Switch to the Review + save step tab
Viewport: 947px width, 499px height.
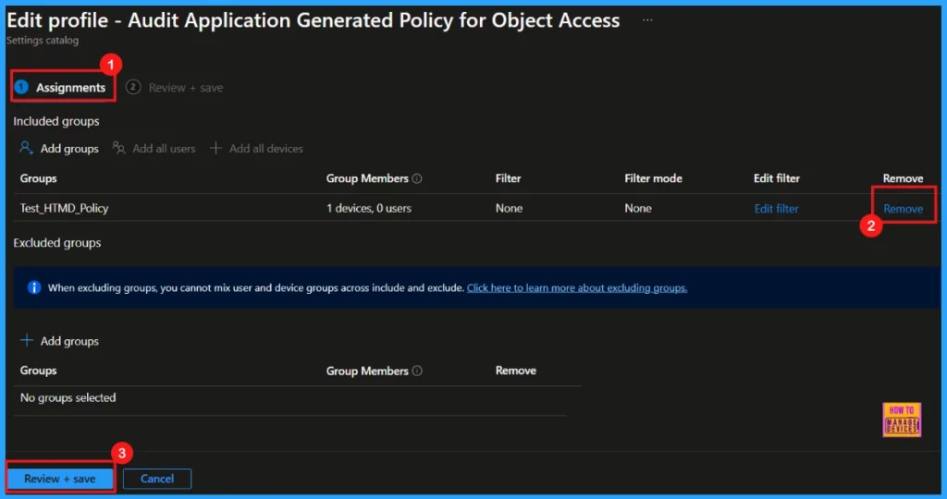pyautogui.click(x=175, y=88)
